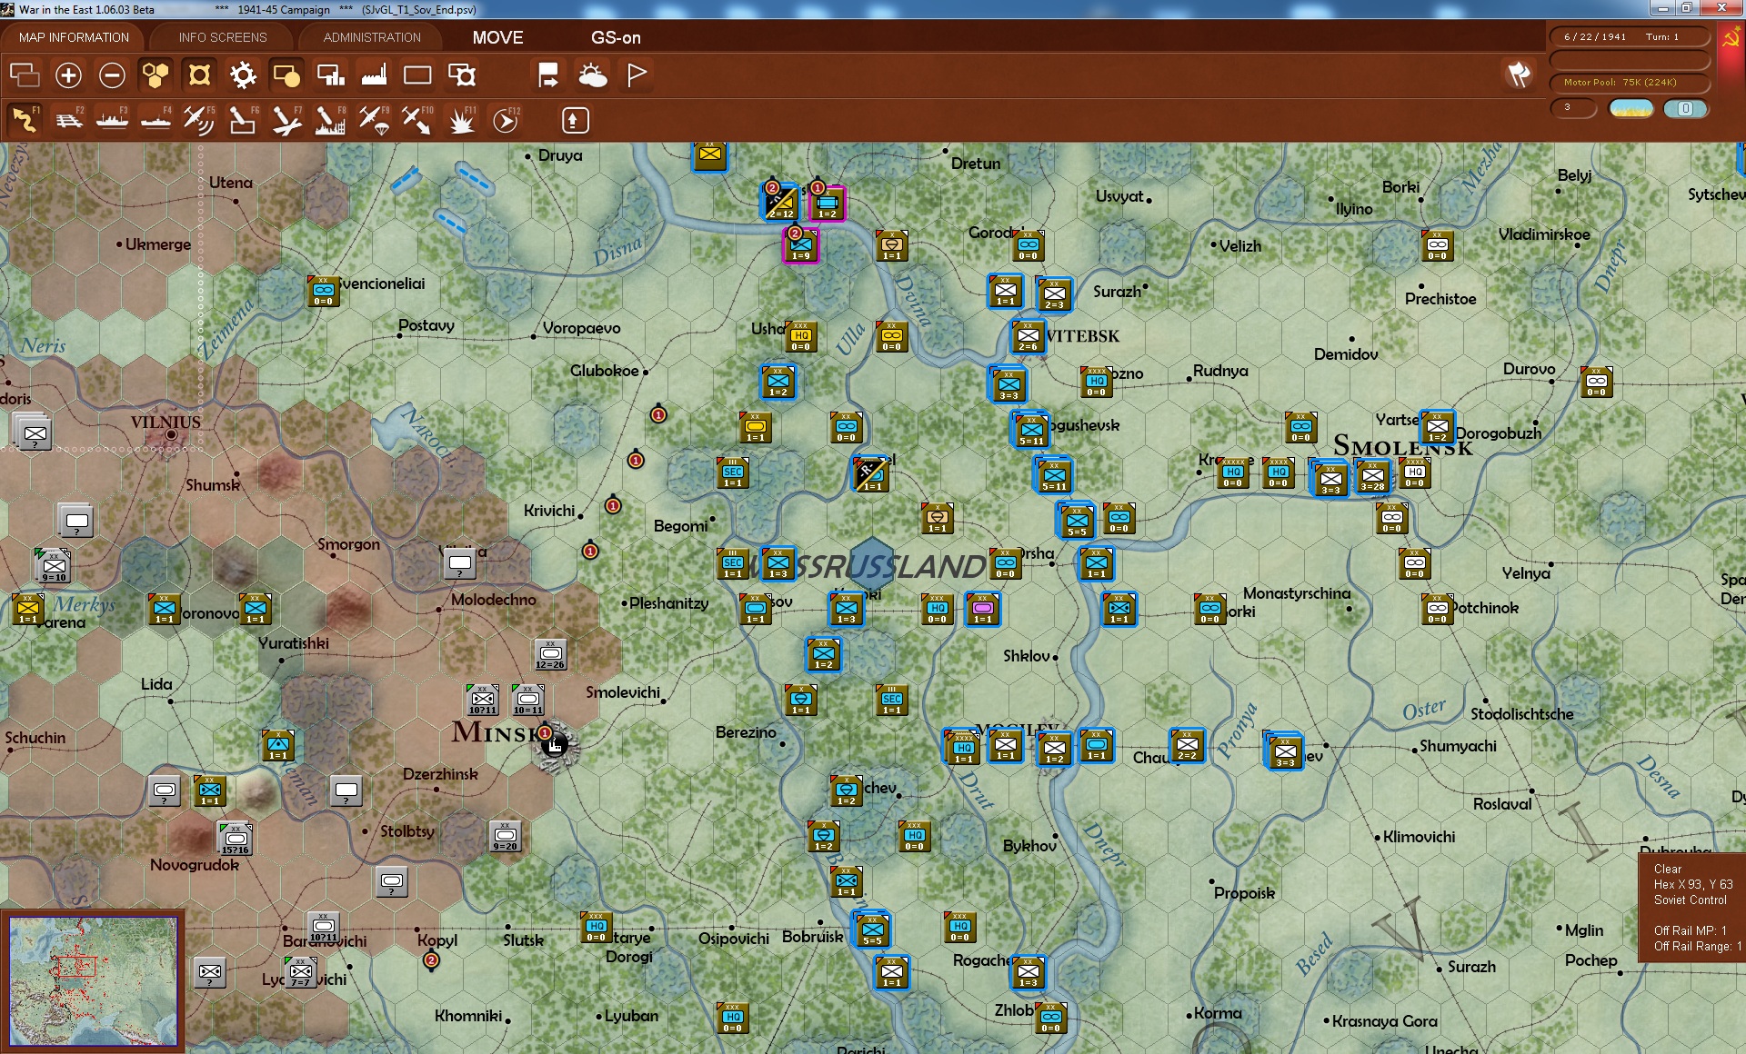Click the Zoom In (plus) map icon

[x=68, y=75]
